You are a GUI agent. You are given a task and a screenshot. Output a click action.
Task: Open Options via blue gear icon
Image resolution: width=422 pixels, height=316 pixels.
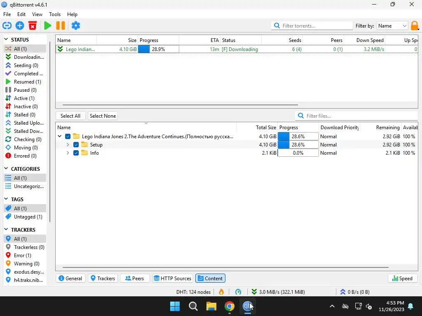pyautogui.click(x=76, y=26)
